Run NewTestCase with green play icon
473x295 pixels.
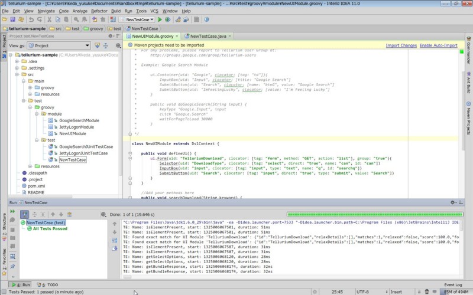160,19
